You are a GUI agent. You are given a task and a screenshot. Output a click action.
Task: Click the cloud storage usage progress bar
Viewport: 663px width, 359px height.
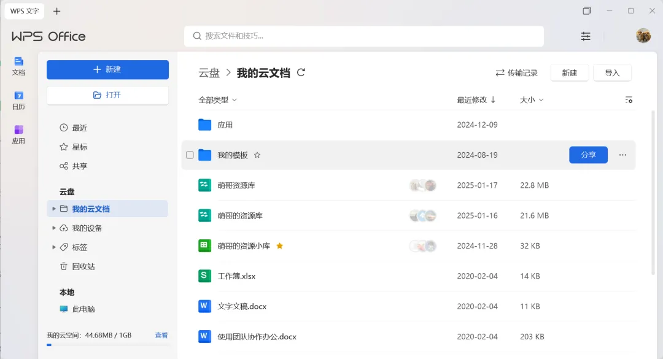click(107, 345)
